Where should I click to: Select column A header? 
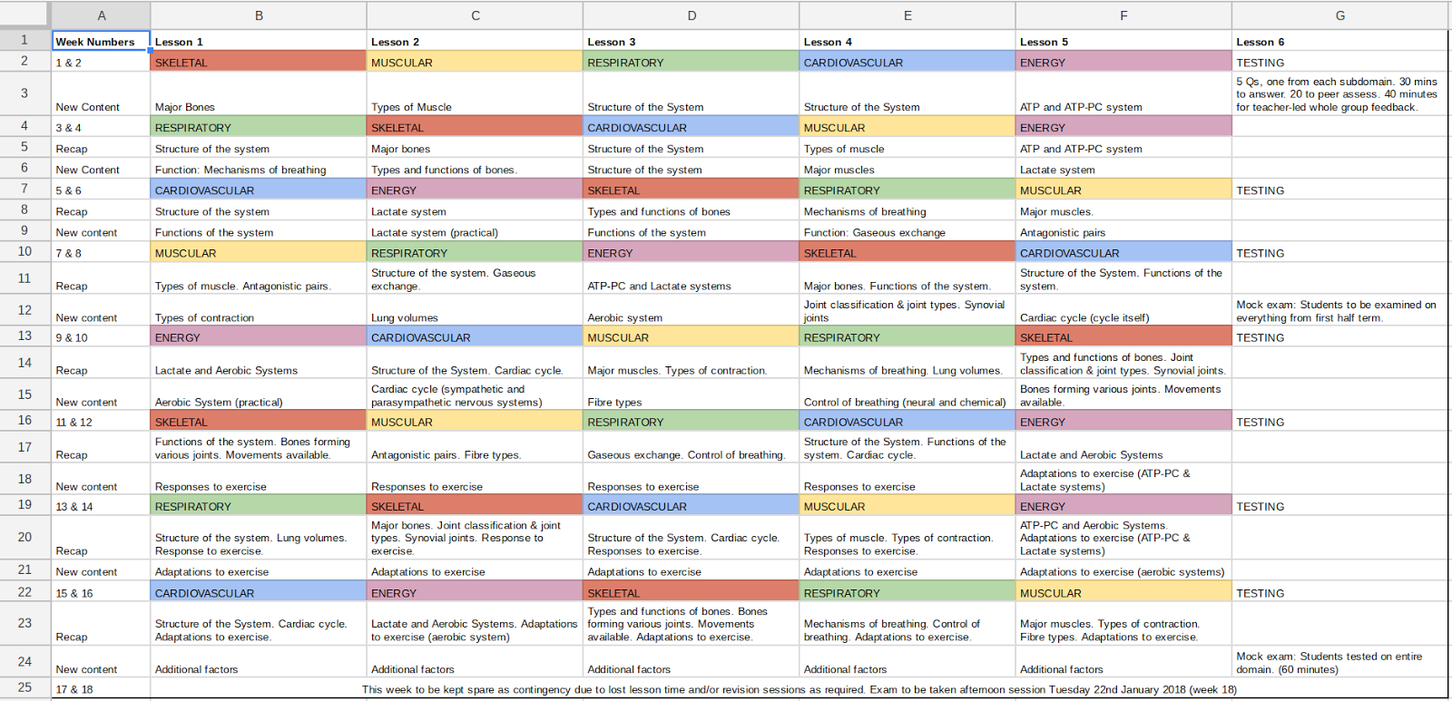101,15
